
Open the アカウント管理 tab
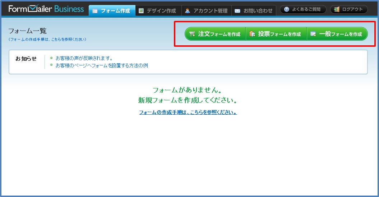pos(207,11)
